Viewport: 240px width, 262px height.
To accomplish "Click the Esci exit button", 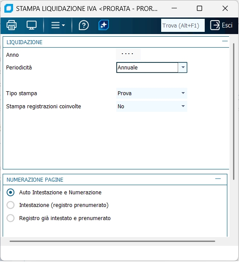I will (221, 25).
